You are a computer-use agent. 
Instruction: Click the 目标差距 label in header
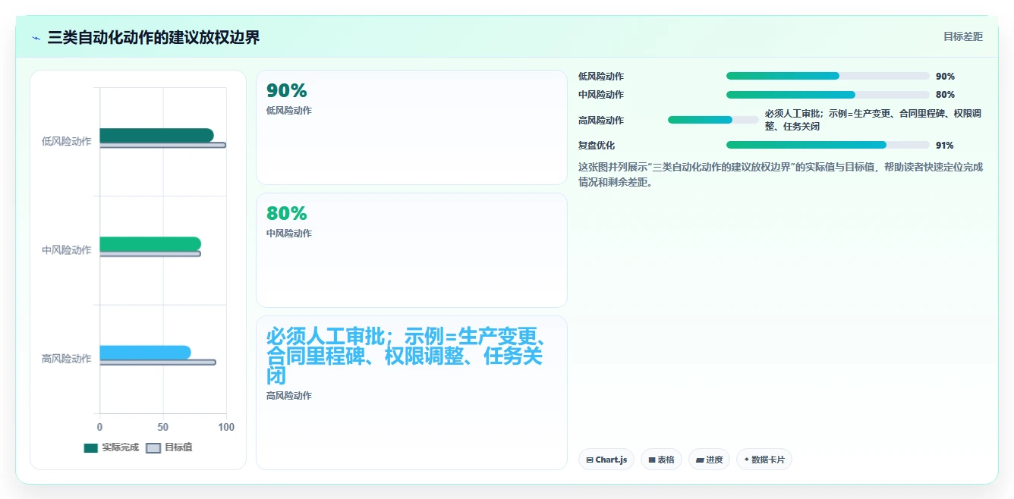pos(962,36)
